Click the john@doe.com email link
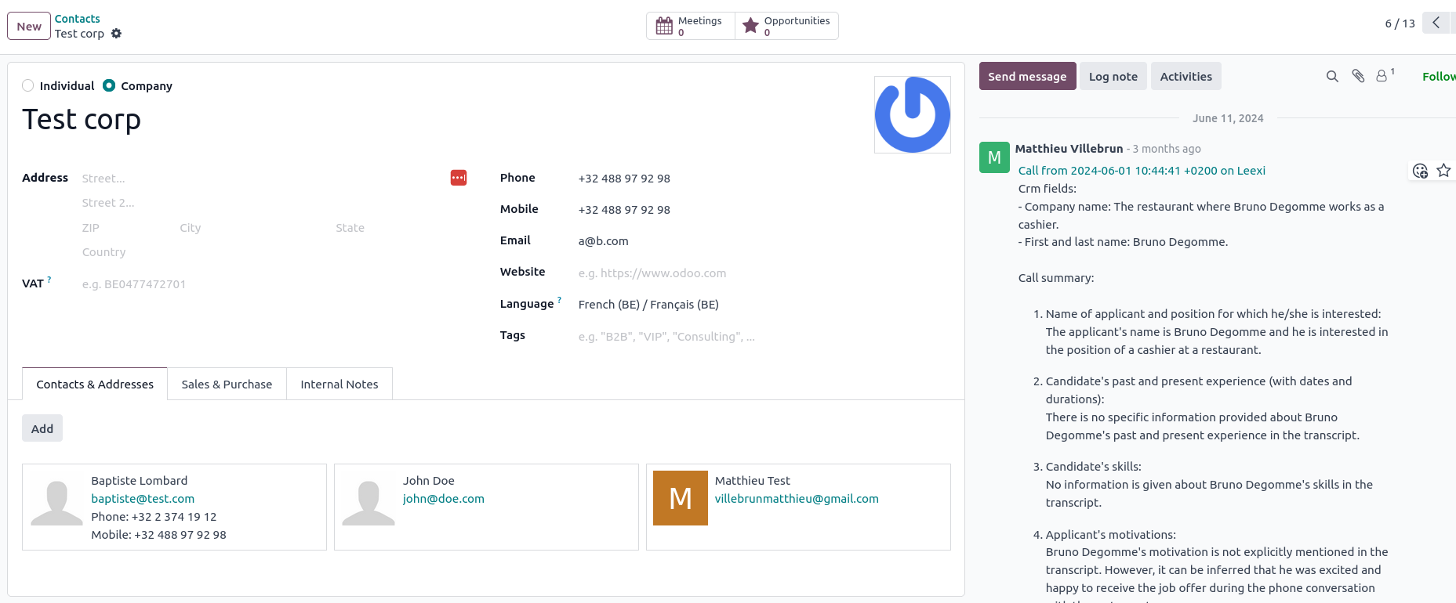Viewport: 1456px width, 603px height. coord(444,499)
